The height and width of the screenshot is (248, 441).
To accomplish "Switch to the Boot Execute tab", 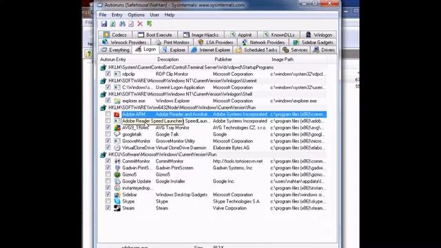I will 154,35.
